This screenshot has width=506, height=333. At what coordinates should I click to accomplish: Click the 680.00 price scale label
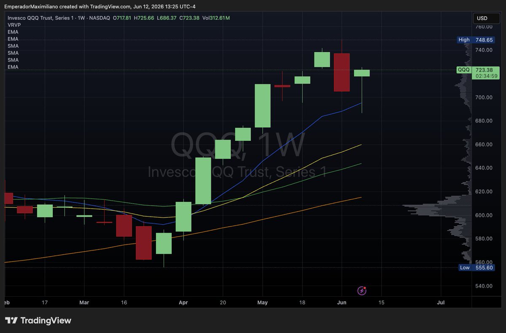click(484, 121)
